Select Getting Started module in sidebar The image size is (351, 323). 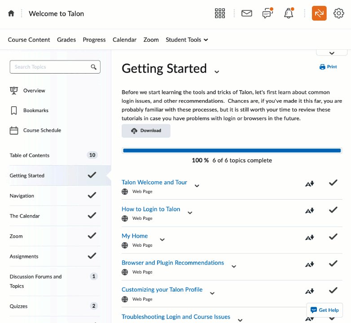[x=60, y=175]
